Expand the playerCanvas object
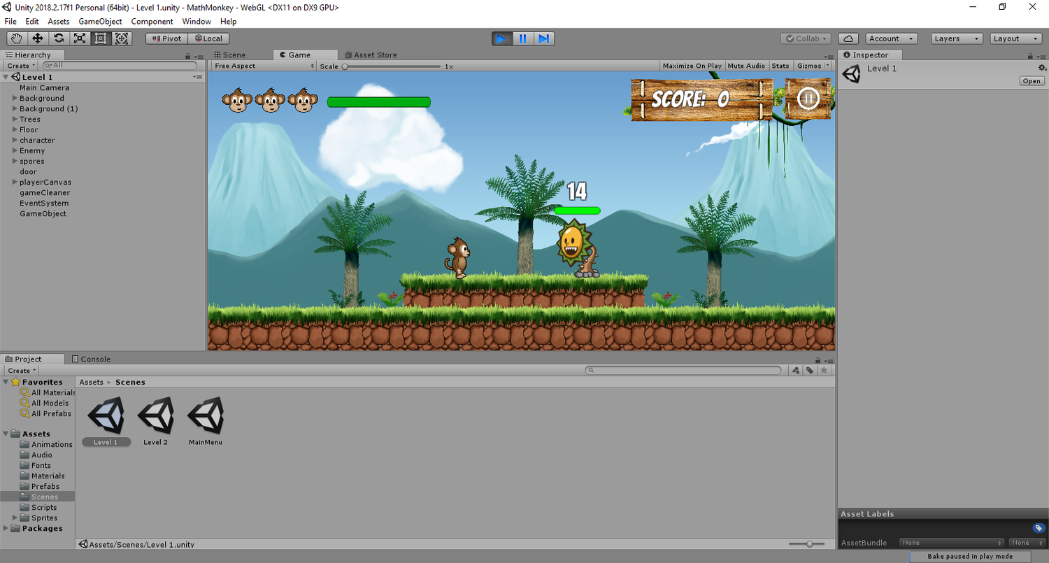Viewport: 1049px width, 563px height. tap(15, 182)
